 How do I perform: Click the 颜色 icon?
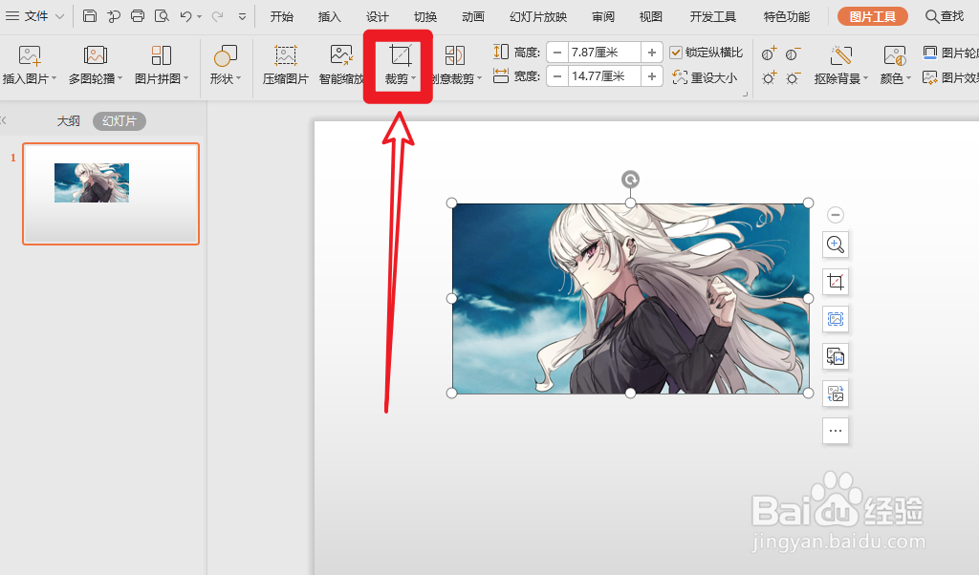[x=894, y=56]
